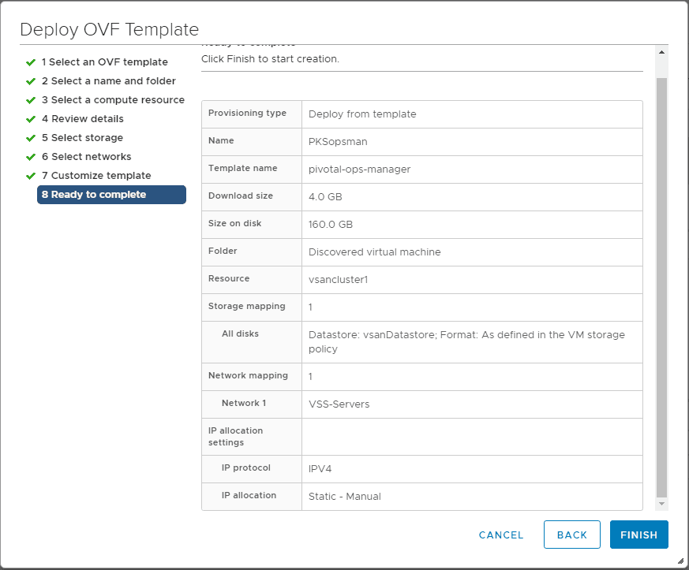Go to step 1 Select an OVF template

104,62
